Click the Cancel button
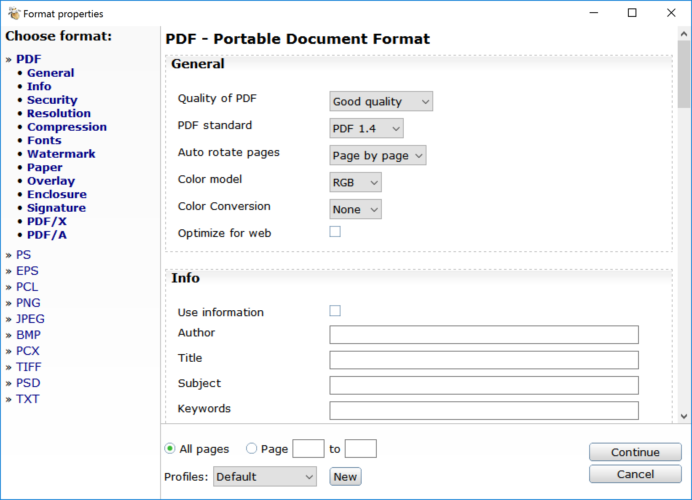The image size is (692, 500). click(635, 474)
